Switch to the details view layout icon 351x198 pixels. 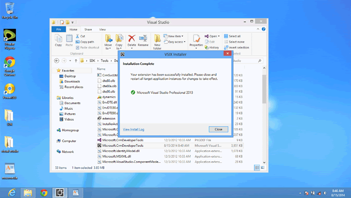click(257, 167)
